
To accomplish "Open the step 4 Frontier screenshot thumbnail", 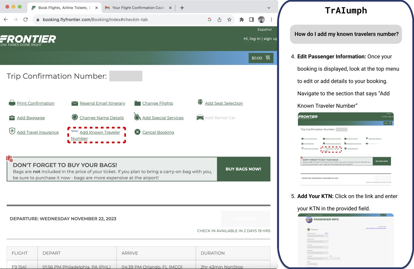I will [x=346, y=149].
